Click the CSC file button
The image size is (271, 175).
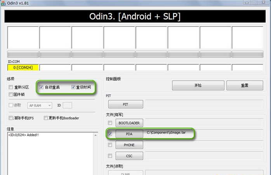(x=129, y=156)
